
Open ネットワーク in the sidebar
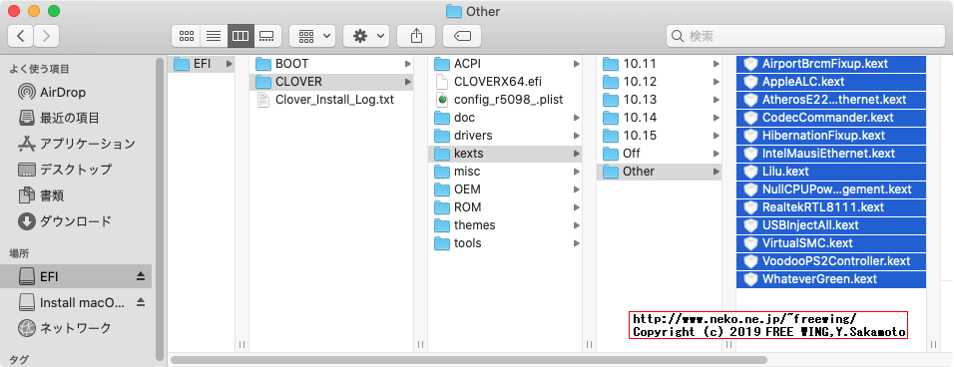coord(77,328)
